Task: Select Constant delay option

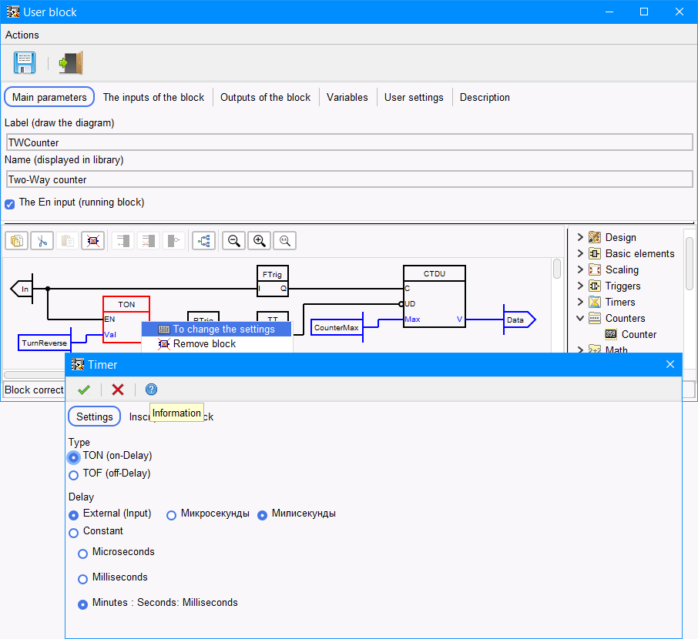Action: (74, 532)
